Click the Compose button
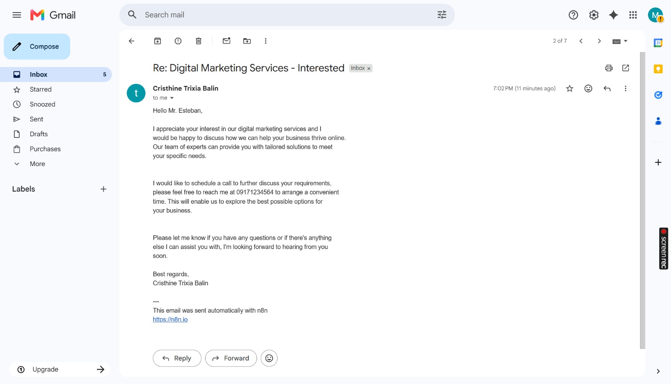The width and height of the screenshot is (671, 384). click(37, 47)
